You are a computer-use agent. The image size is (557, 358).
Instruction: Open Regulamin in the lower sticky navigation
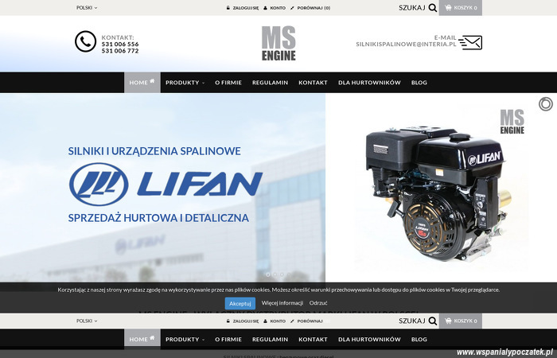click(270, 339)
